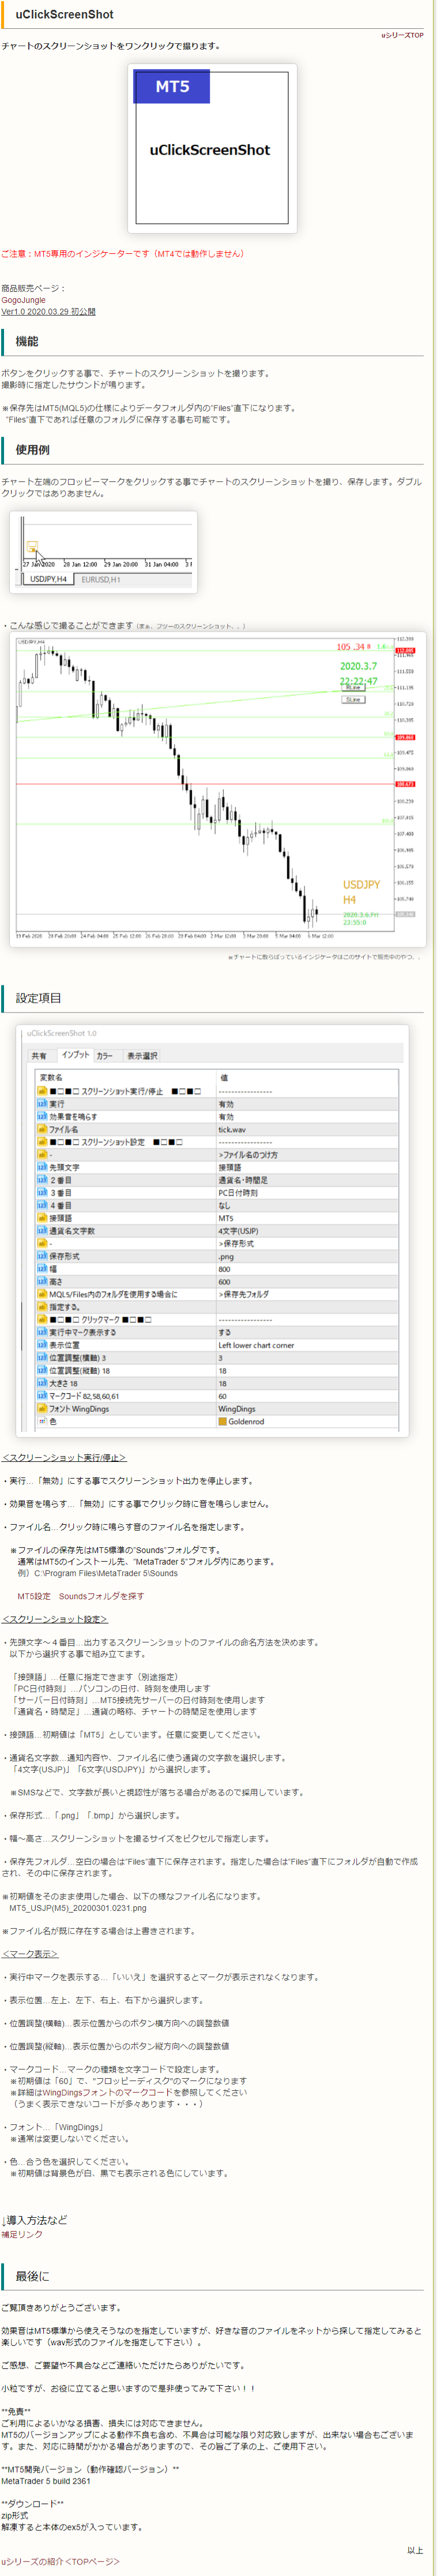The image size is (437, 2576).
Task: Click the ab icon beside the 接頭語 row
Action: 43,1218
